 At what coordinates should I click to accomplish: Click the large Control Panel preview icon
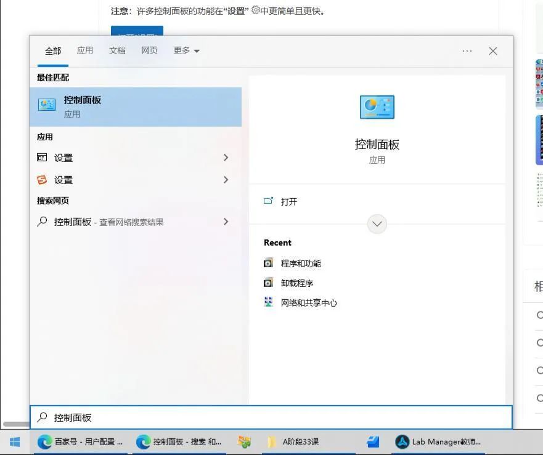click(x=377, y=106)
